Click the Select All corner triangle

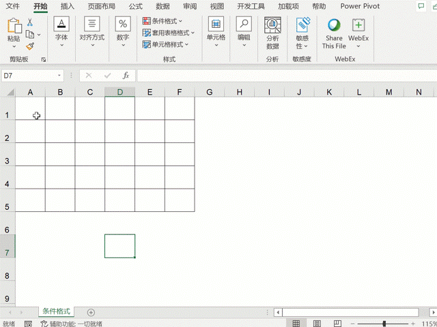[10, 92]
